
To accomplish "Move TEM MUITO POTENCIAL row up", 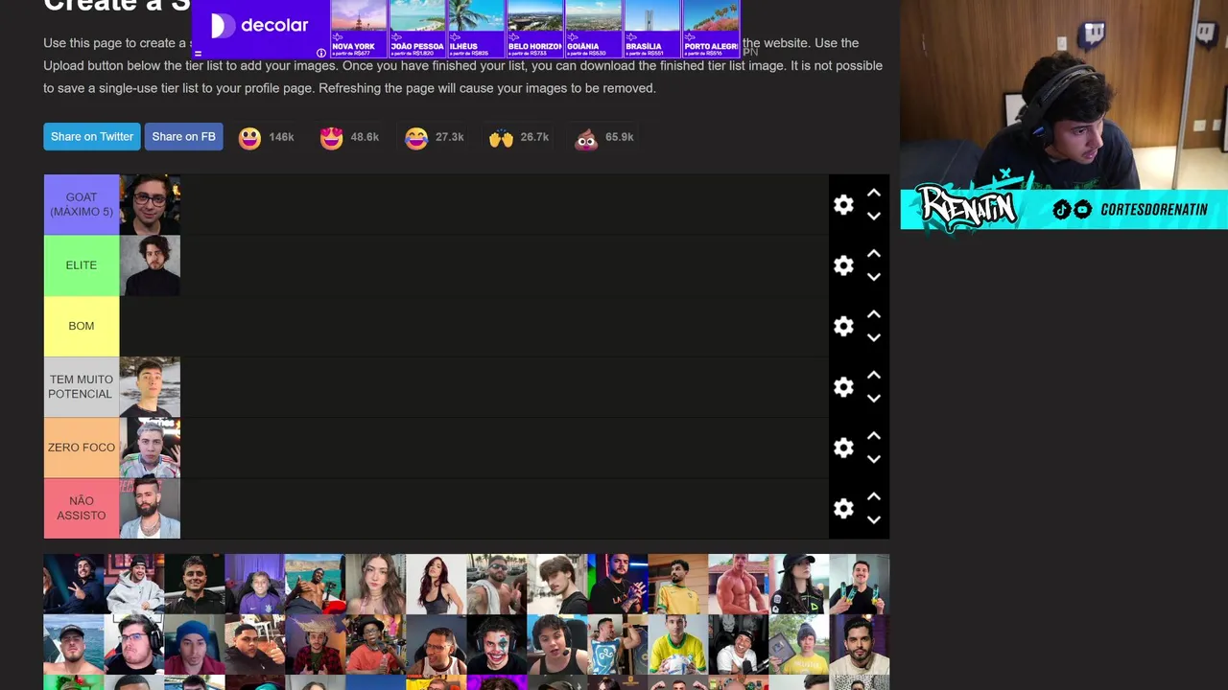I will 874,376.
